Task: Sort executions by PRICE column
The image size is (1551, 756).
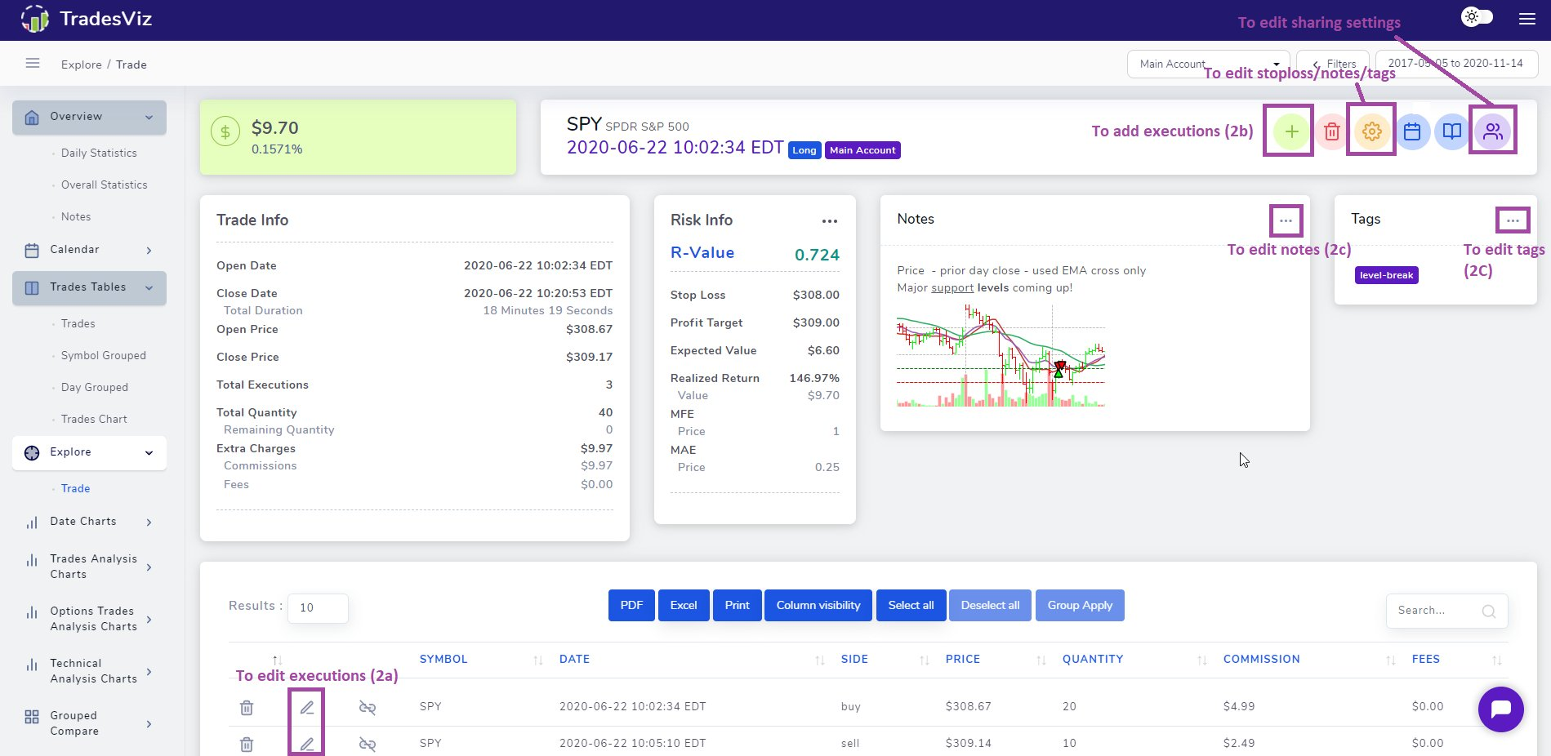Action: 963,660
